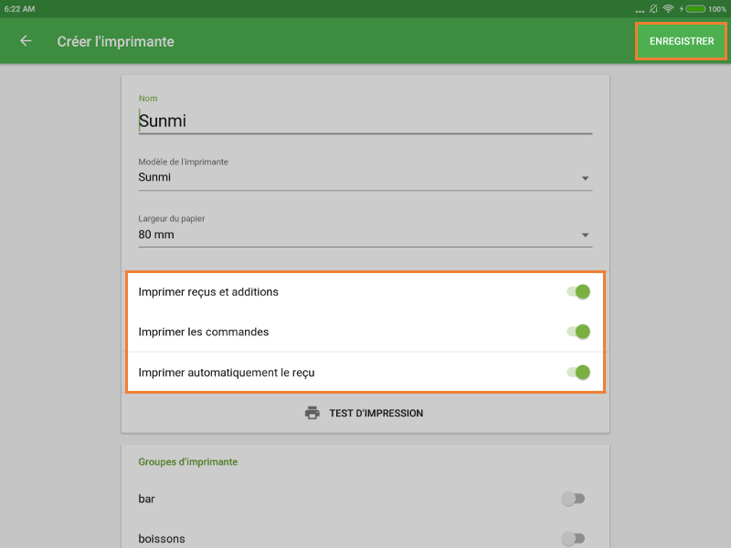Image resolution: width=731 pixels, height=548 pixels.
Task: Toggle Imprimer automatiquement le reçu off
Action: tap(577, 372)
